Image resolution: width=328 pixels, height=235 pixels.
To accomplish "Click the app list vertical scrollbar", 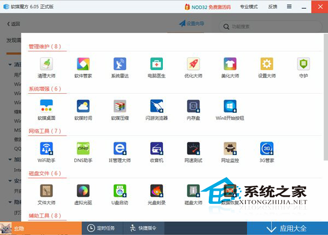I will point(325,97).
